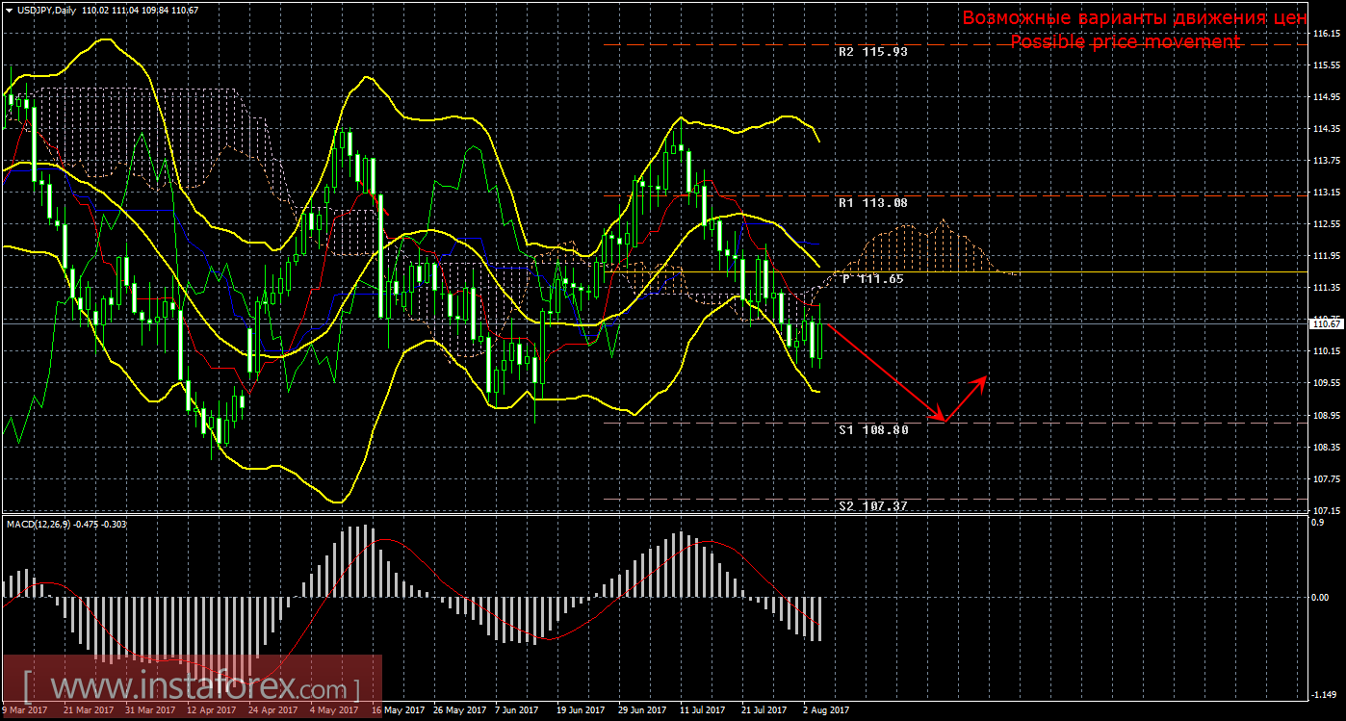Click the 16 May 2017 date label
This screenshot has height=721, width=1346.
point(397,710)
